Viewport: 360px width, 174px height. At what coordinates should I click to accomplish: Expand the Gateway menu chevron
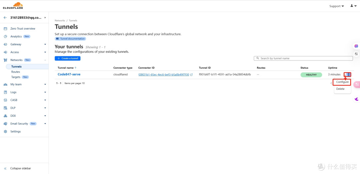pyautogui.click(x=45, y=44)
